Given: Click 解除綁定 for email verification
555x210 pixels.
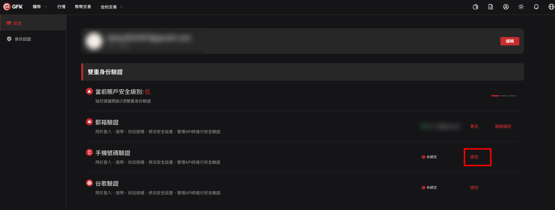Looking at the screenshot, I should pos(503,126).
